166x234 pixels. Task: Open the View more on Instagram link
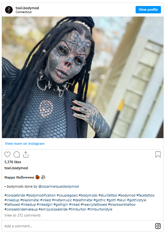click(x=25, y=144)
